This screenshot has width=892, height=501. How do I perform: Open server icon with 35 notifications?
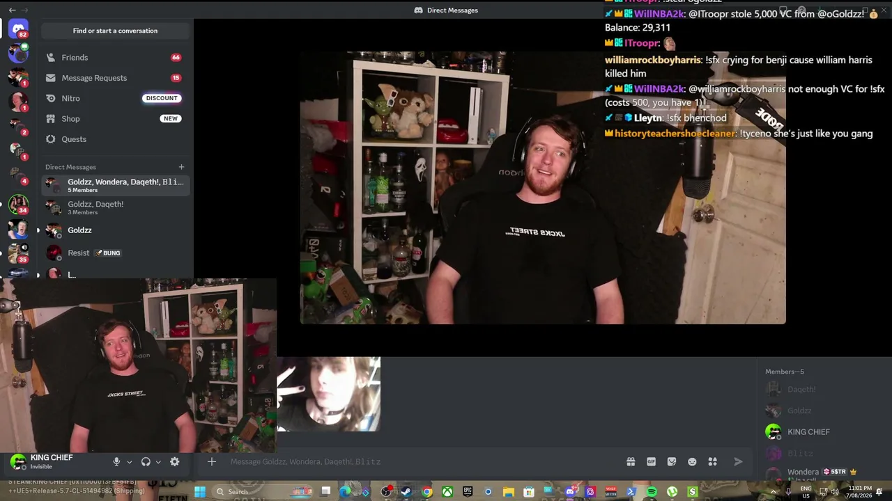tap(18, 253)
